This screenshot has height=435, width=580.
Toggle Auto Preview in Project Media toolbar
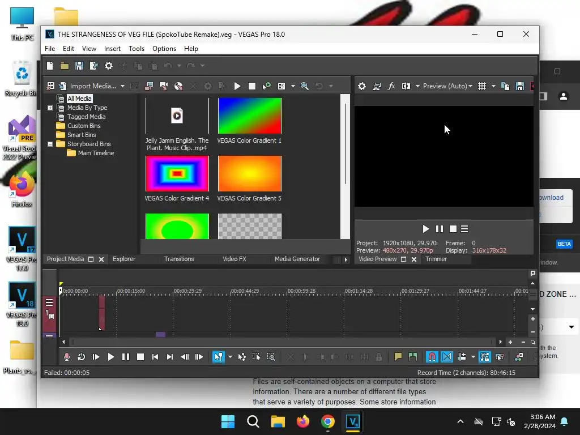pyautogui.click(x=266, y=86)
